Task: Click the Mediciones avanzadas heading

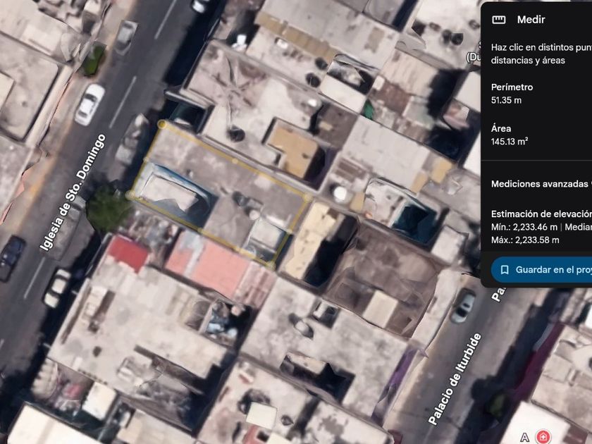Action: tap(540, 184)
